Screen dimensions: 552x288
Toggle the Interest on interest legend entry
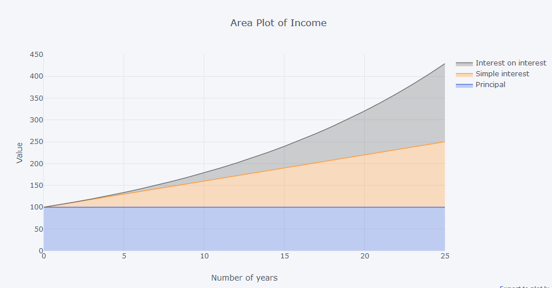510,63
